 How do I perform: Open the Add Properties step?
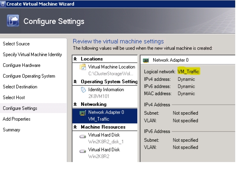pyautogui.click(x=17, y=119)
